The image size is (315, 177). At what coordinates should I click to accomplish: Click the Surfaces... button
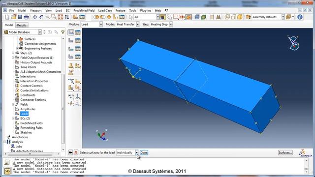tap(285, 153)
